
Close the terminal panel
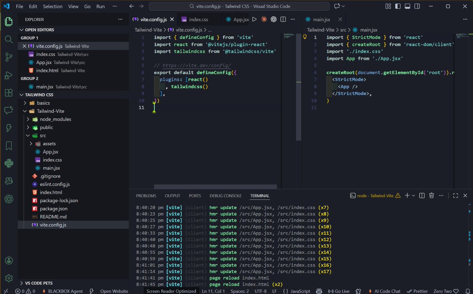pyautogui.click(x=465, y=196)
